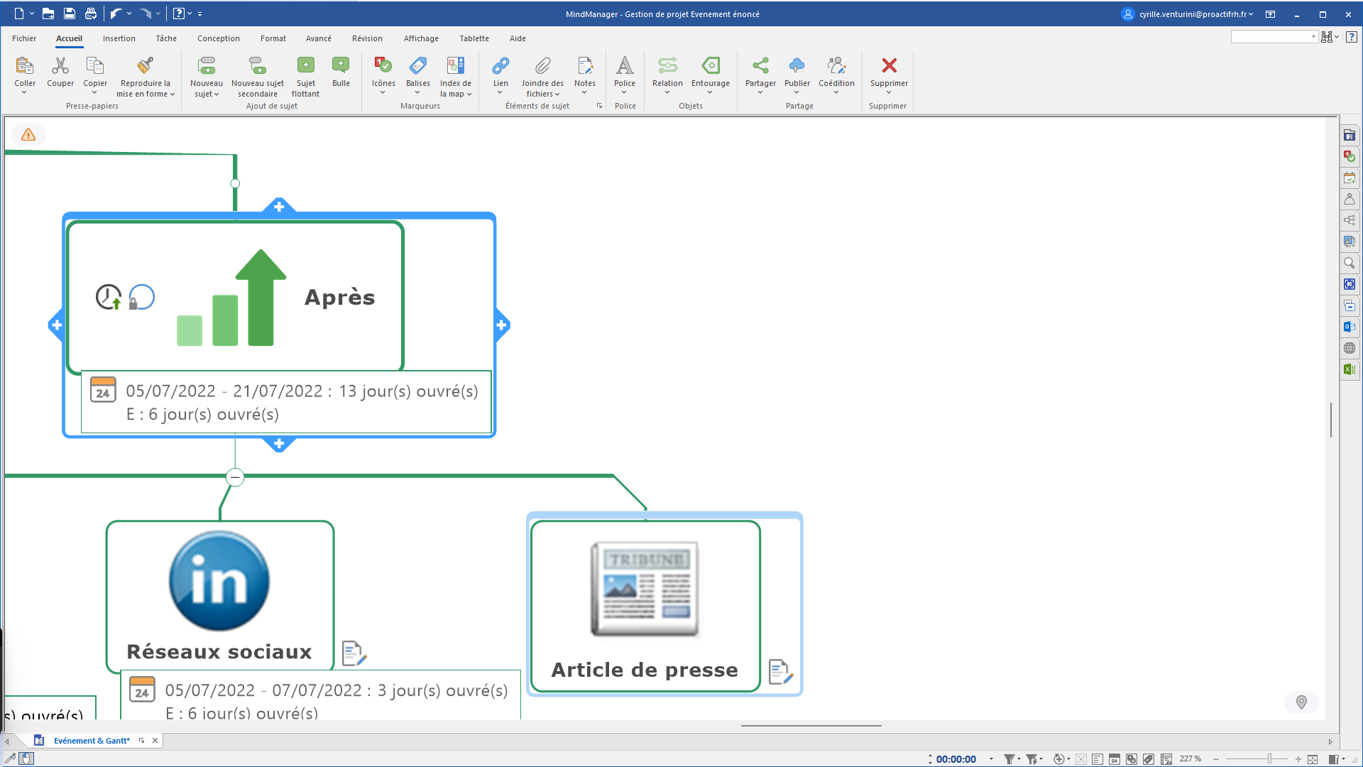Click the Sujet flottant icon

[x=305, y=66]
